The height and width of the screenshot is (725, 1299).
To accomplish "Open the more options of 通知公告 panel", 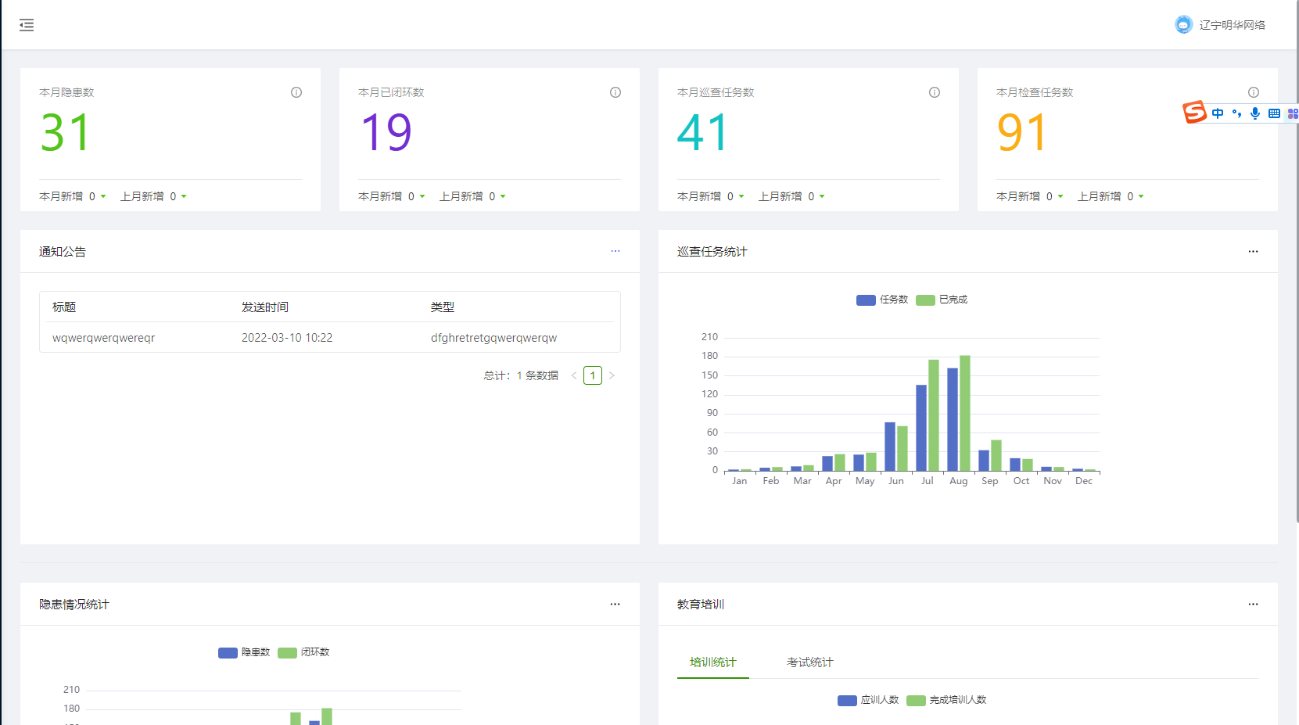I will pyautogui.click(x=615, y=251).
